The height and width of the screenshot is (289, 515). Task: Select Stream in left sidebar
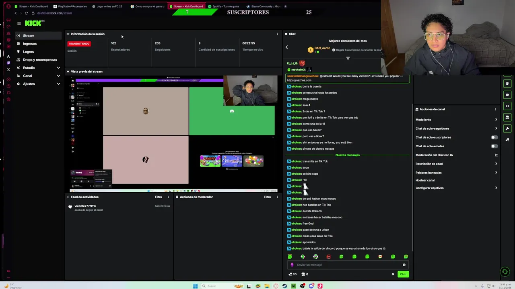pos(39,36)
